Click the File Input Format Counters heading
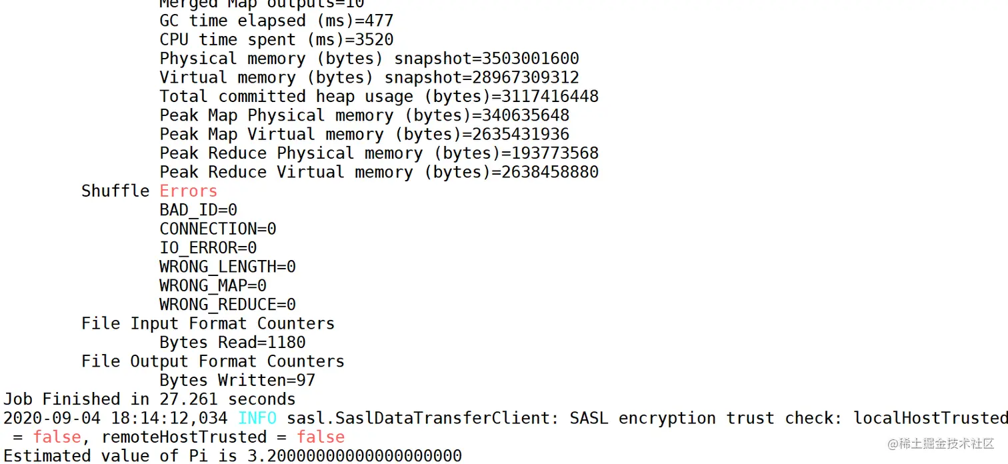Screen dimensions: 1008x464 click(207, 323)
